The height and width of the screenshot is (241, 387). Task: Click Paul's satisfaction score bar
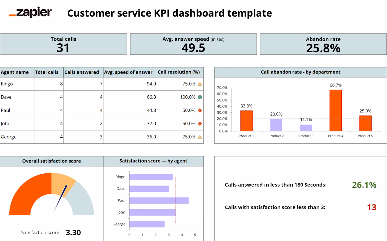click(x=159, y=200)
